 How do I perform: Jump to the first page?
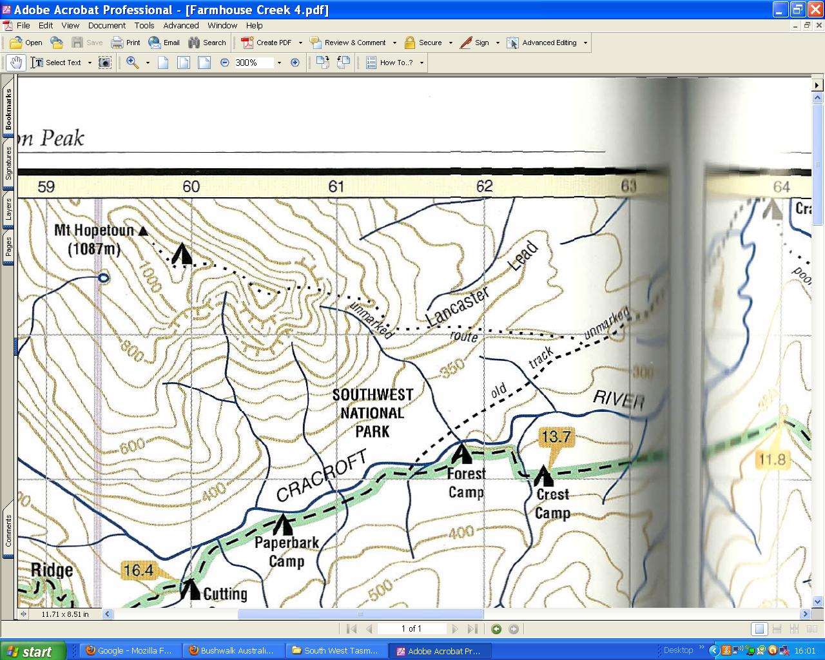pyautogui.click(x=351, y=629)
